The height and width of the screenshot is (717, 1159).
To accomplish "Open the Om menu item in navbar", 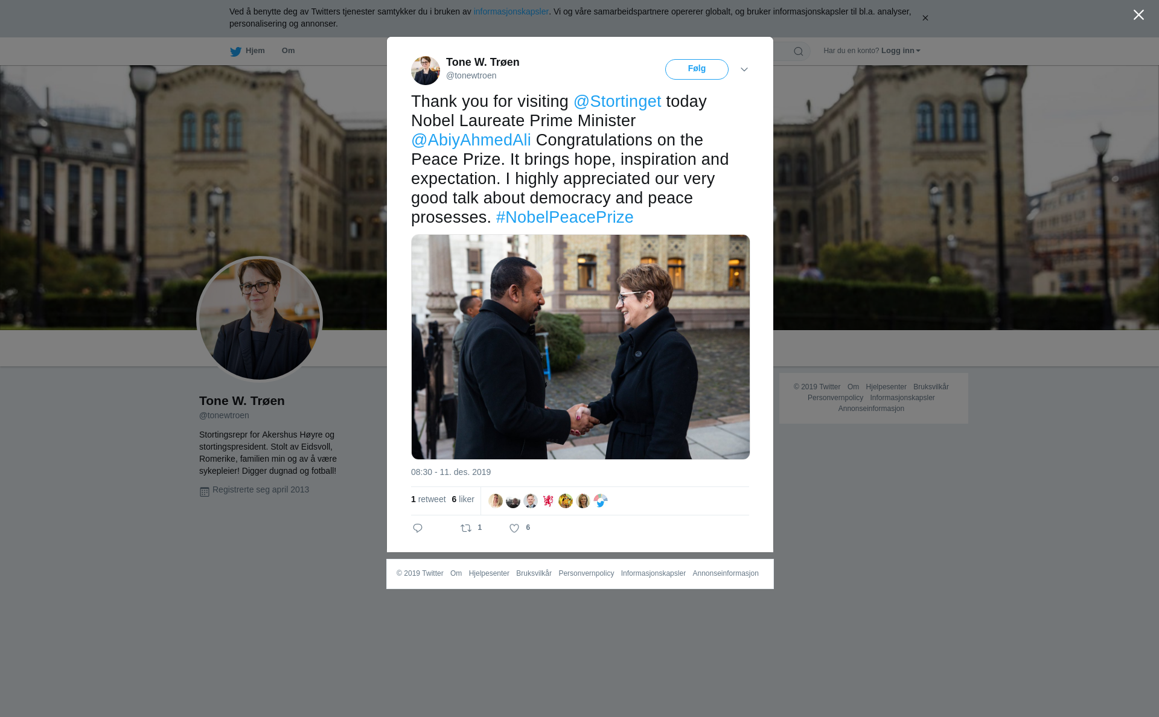I will click(288, 51).
